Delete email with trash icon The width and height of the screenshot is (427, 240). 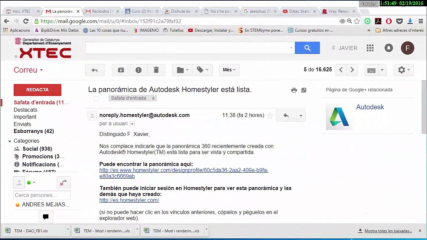[x=156, y=70]
